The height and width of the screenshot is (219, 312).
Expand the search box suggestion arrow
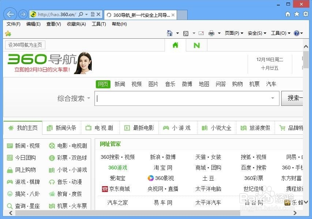(272, 98)
